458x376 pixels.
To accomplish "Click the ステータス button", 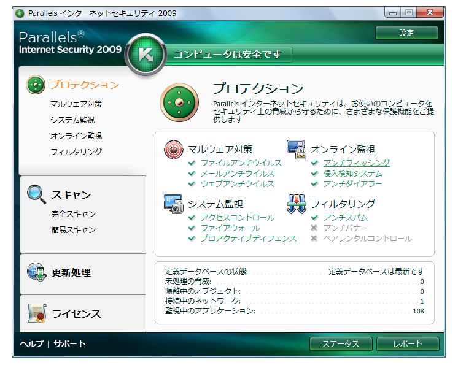I will coord(341,344).
